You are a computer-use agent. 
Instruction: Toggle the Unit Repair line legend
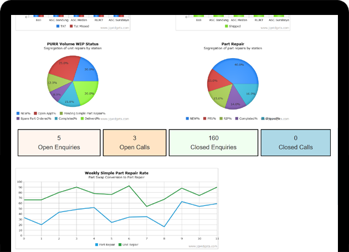click(x=130, y=244)
